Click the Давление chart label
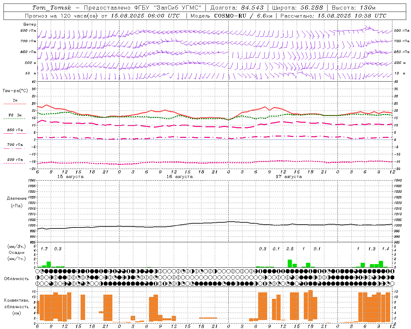Image resolution: width=411 pixels, height=329 pixels. [17, 199]
